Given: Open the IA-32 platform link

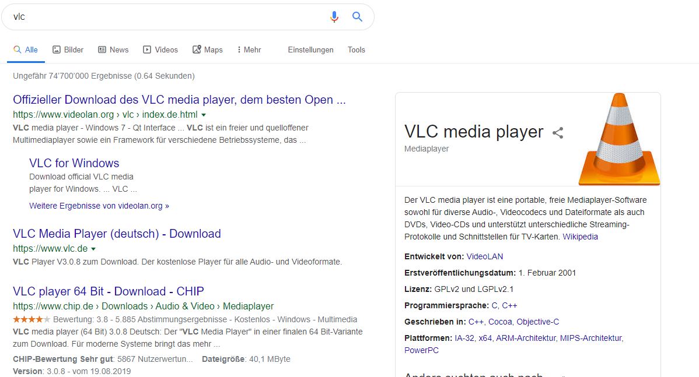Looking at the screenshot, I should click(464, 339).
